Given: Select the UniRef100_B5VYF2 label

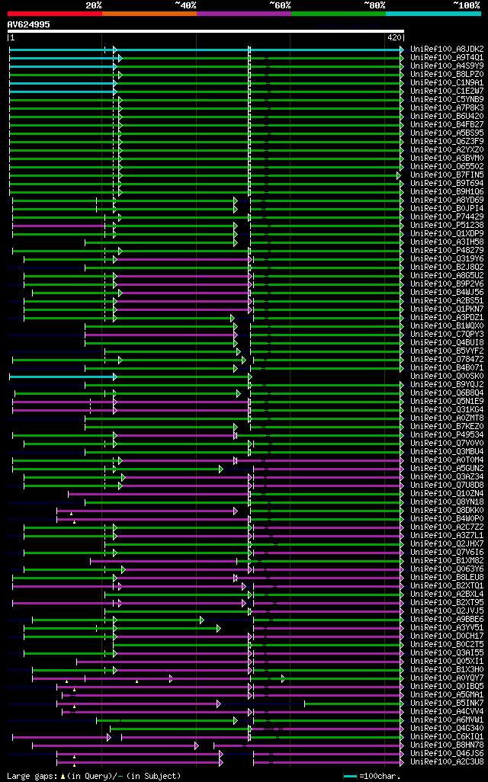Looking at the screenshot, I should pos(447,351).
